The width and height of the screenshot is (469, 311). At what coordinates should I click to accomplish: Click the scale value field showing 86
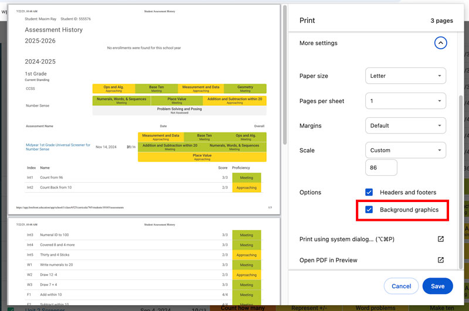(x=381, y=168)
